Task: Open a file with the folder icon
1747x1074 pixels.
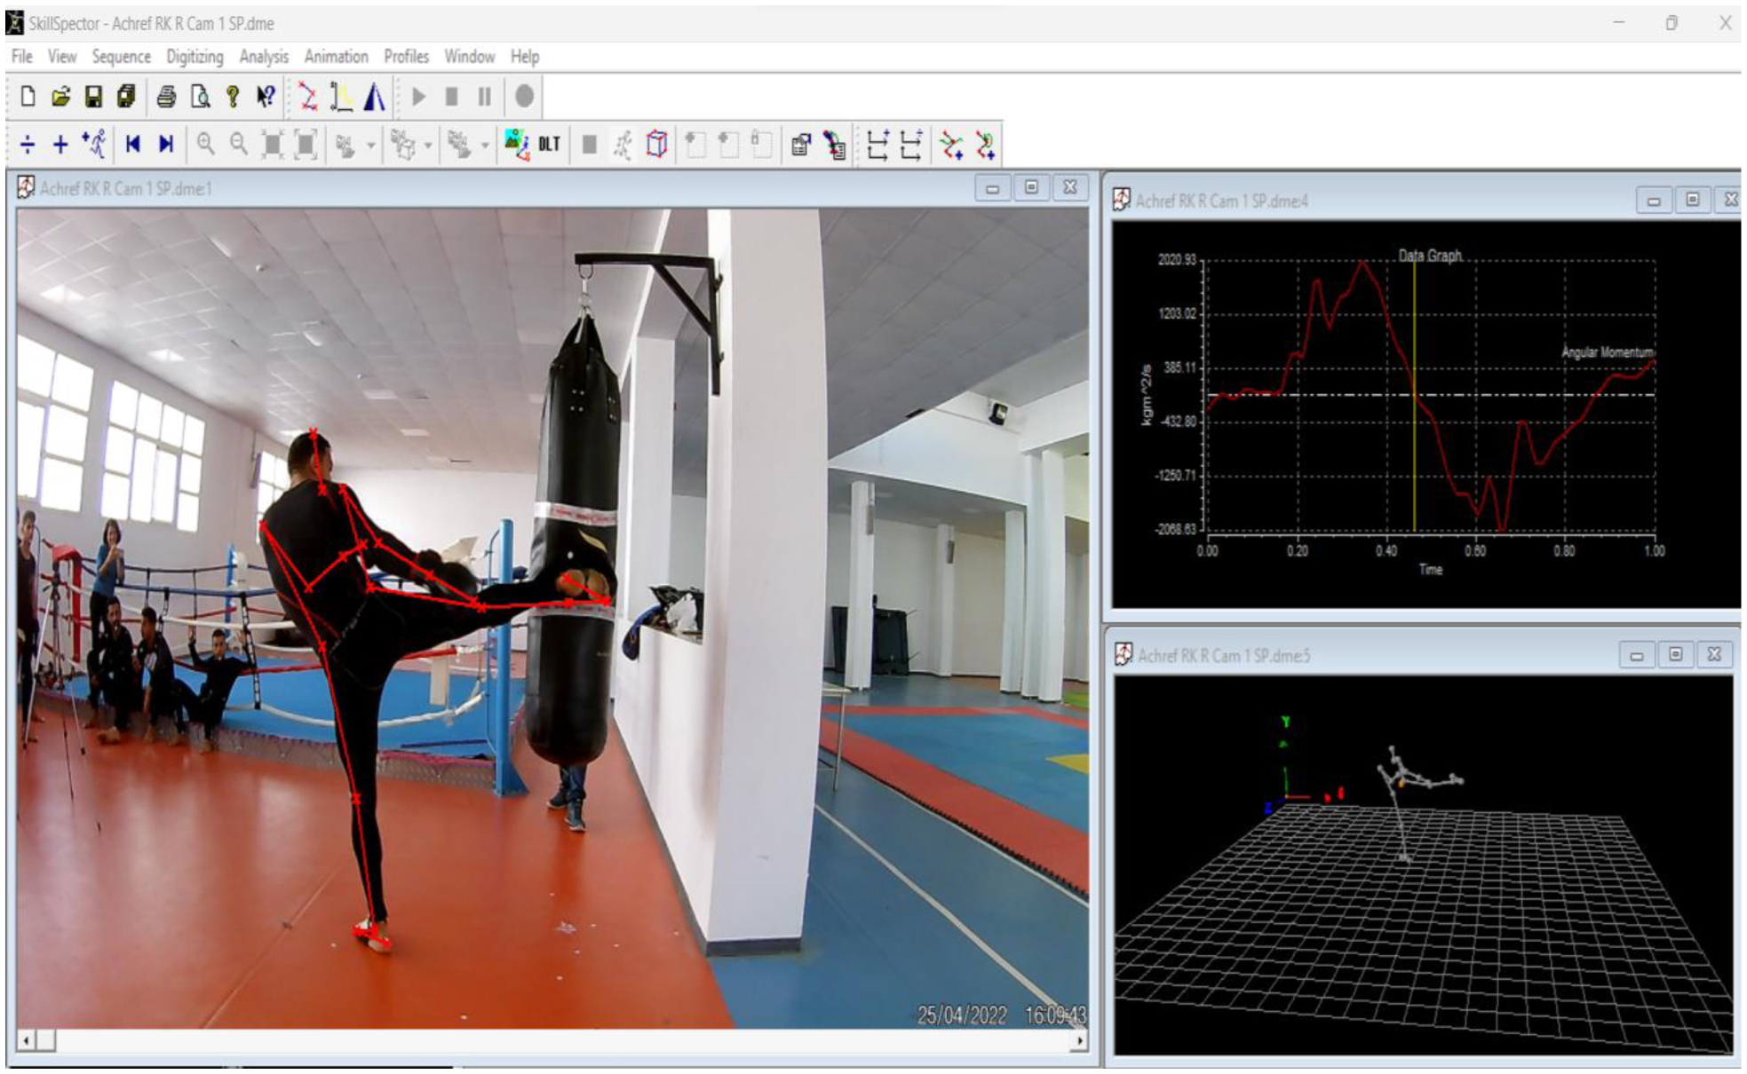Action: point(60,96)
